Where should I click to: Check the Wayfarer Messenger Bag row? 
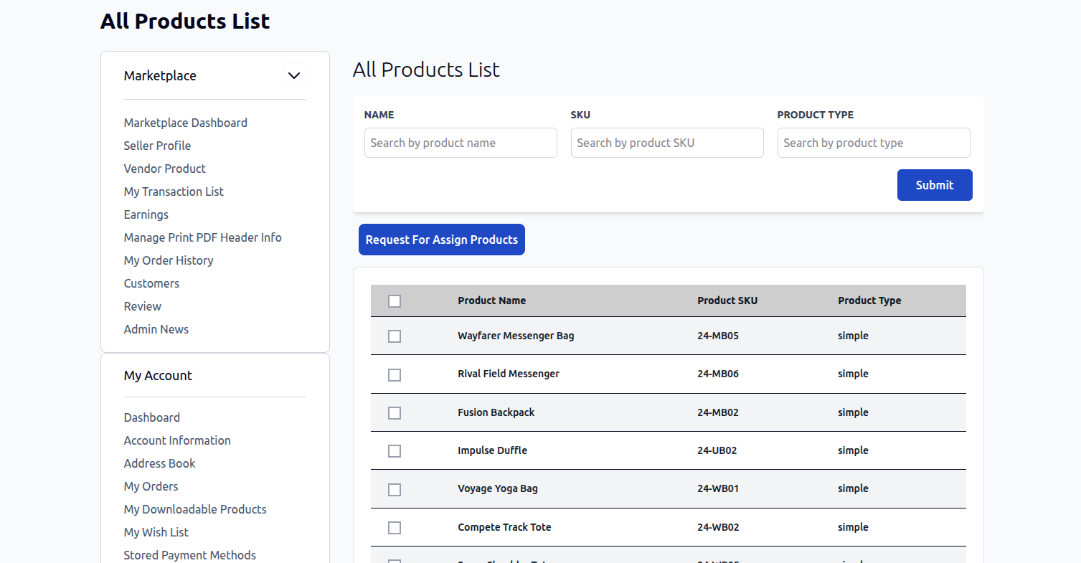pyautogui.click(x=395, y=336)
